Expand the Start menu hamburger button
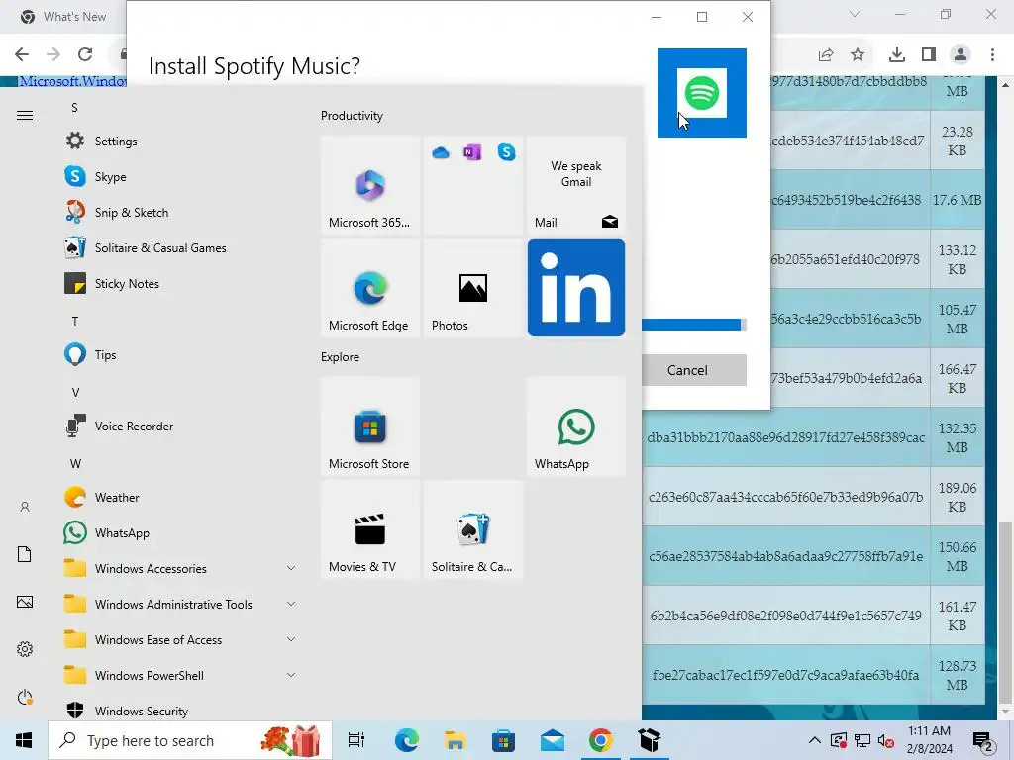Screen dimensions: 1014x760 tap(25, 116)
